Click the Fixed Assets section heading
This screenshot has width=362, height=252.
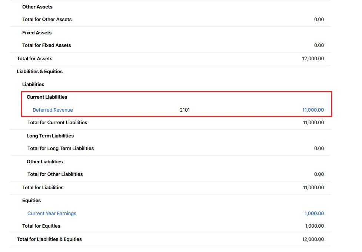pos(37,33)
